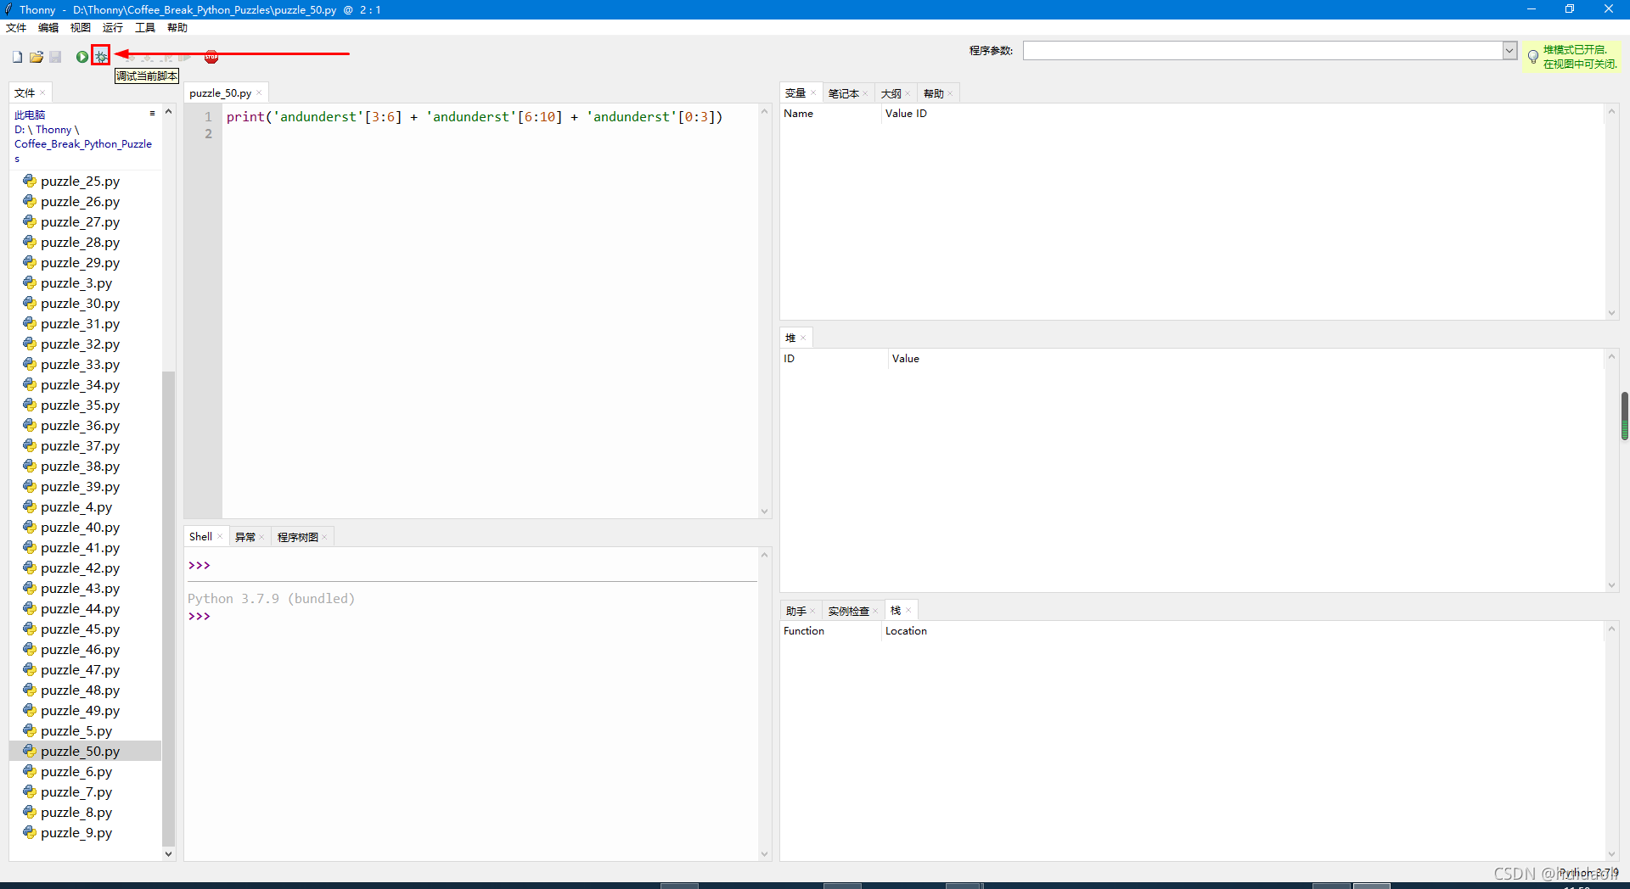The width and height of the screenshot is (1630, 889).
Task: Switch to the Shell tab
Action: (x=200, y=537)
